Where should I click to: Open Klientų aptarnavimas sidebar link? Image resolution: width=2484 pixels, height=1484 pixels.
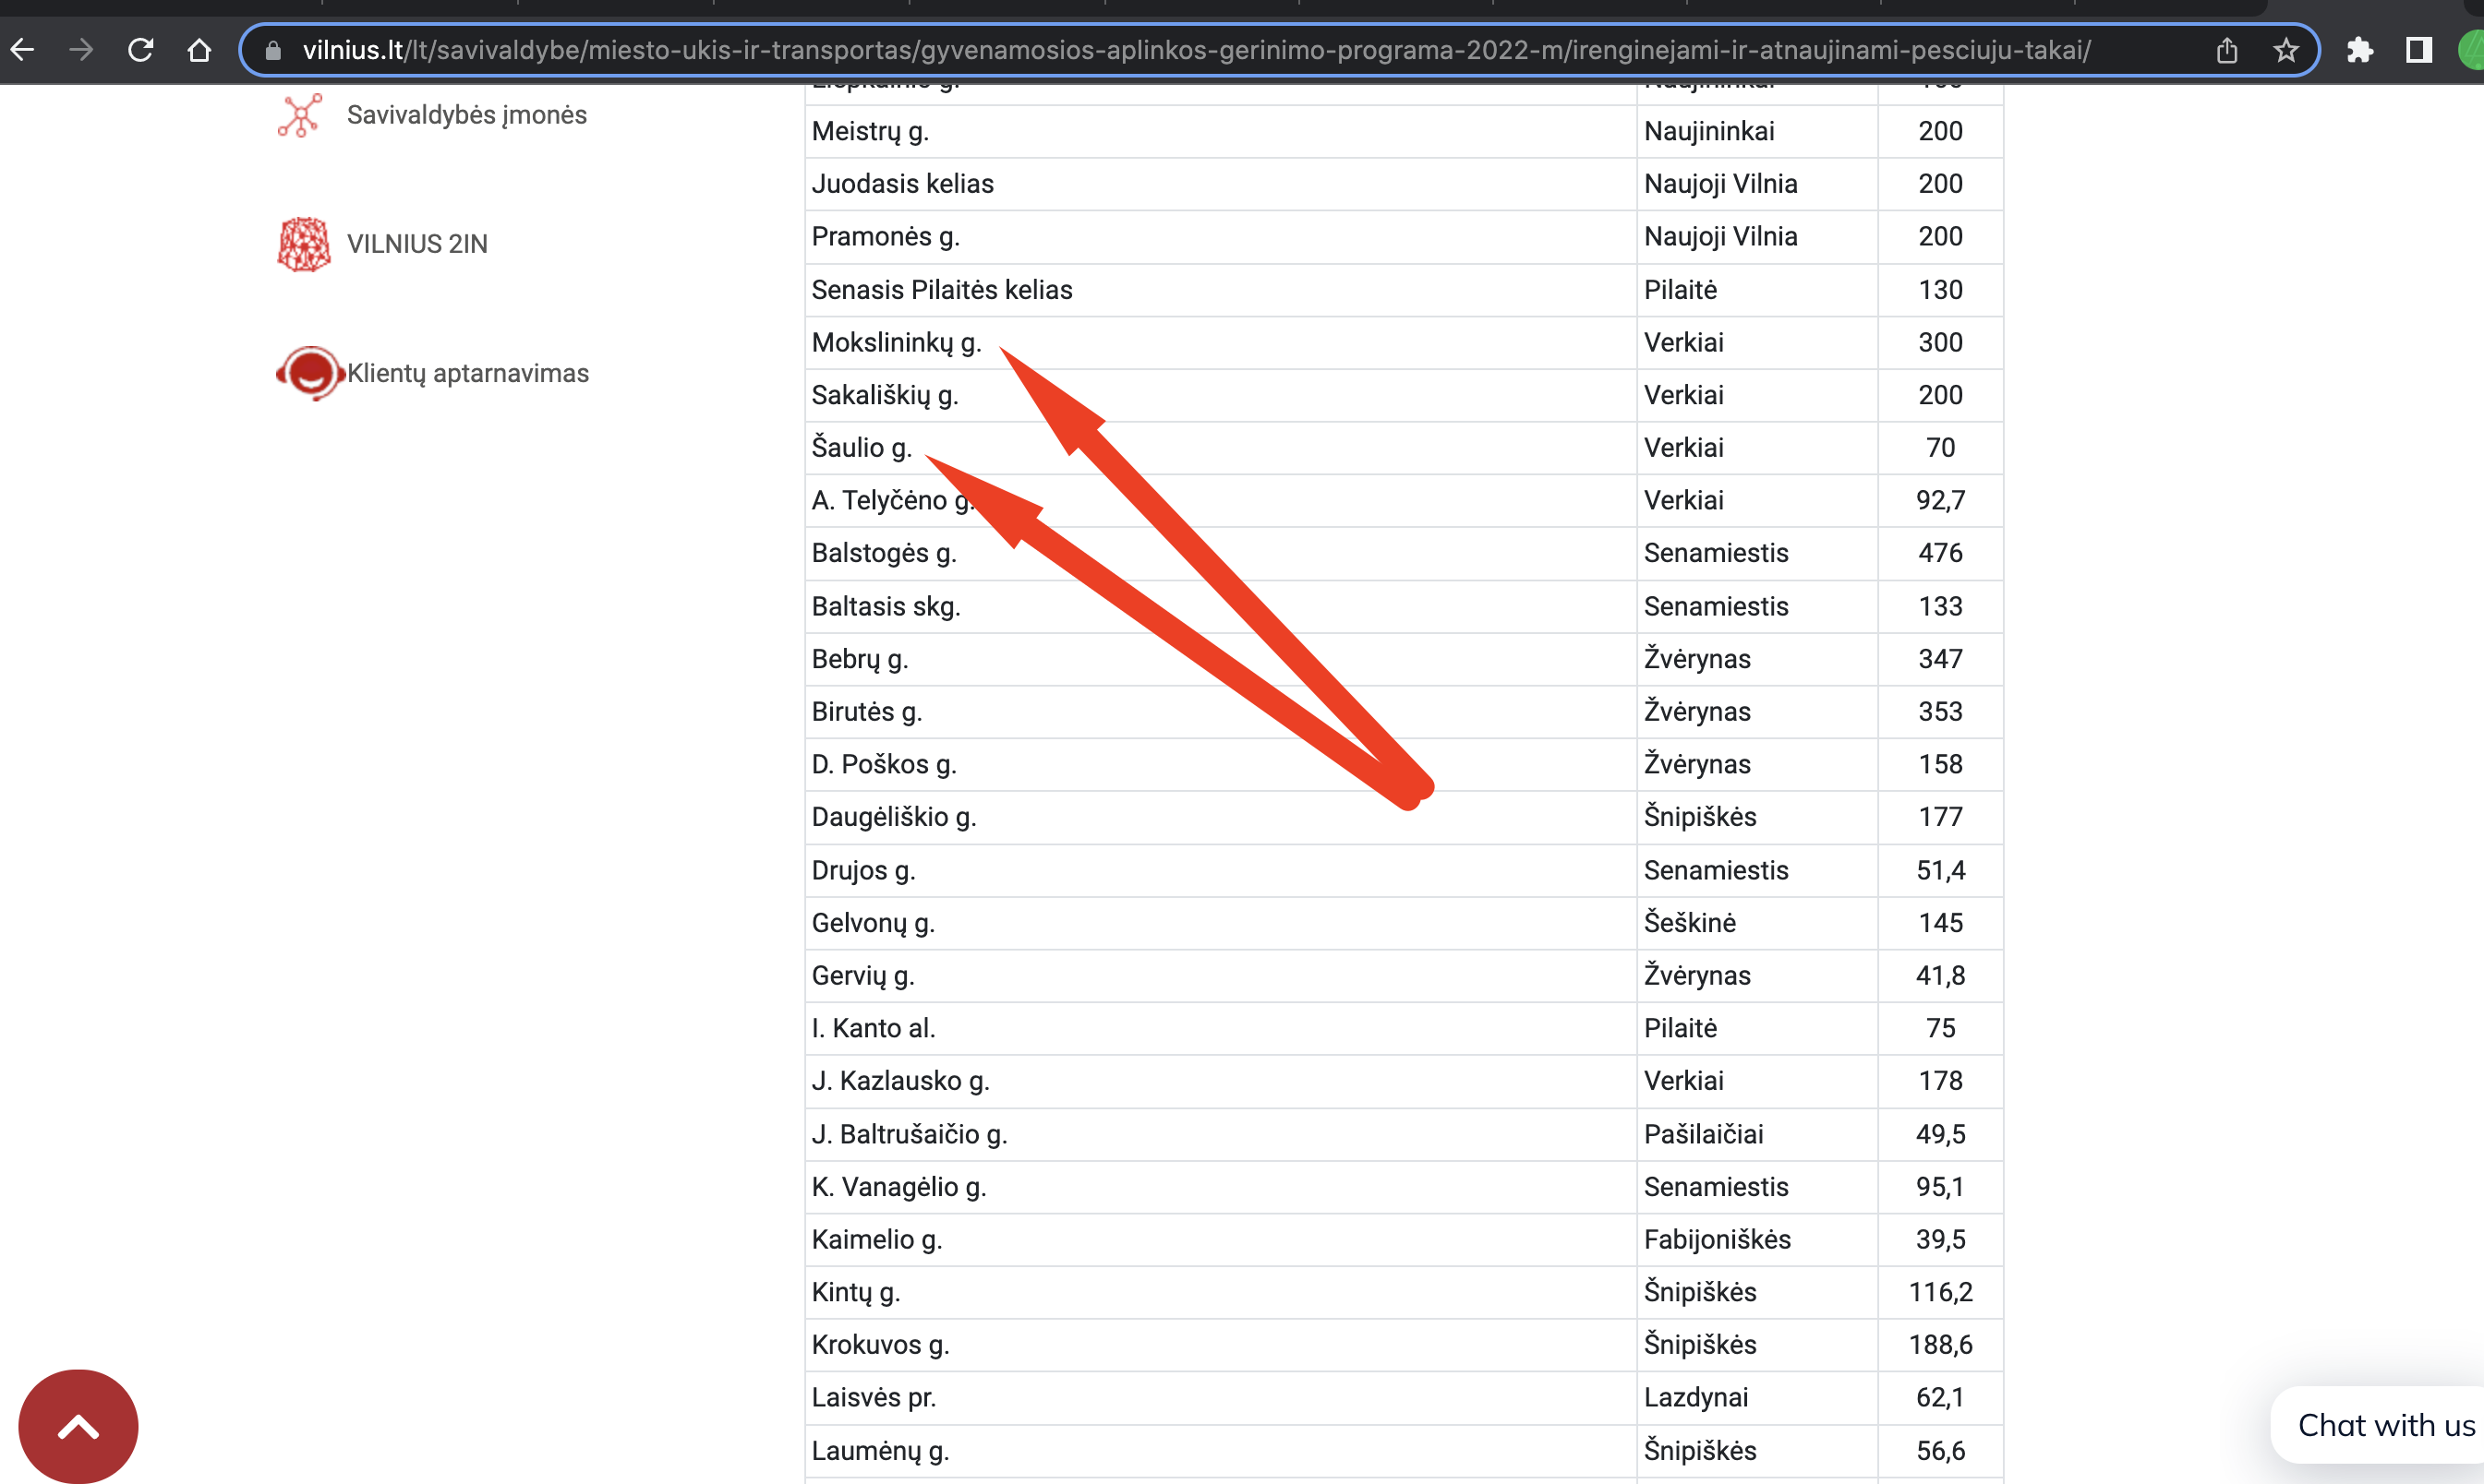pos(467,373)
